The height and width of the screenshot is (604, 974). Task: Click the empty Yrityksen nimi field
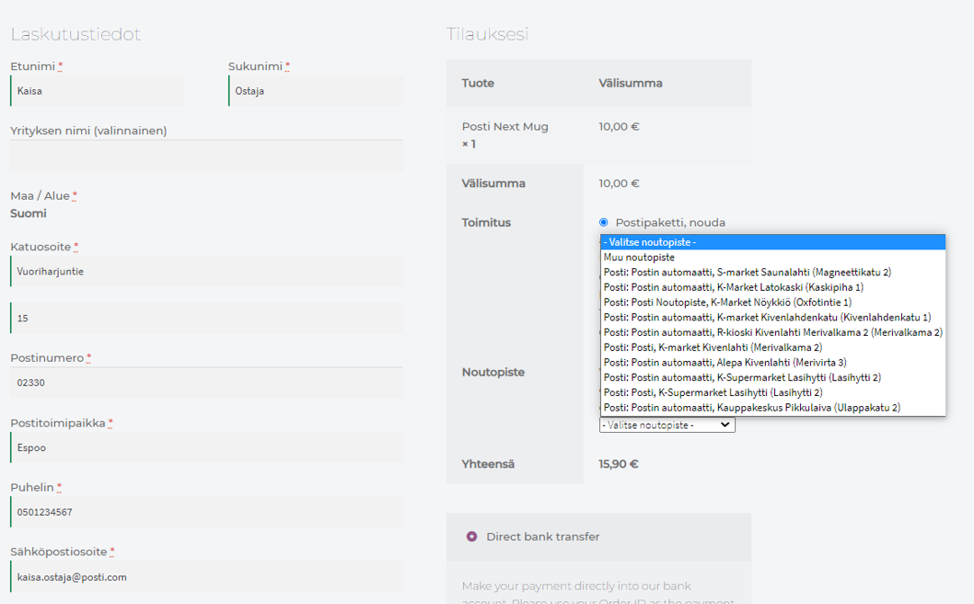(206, 155)
